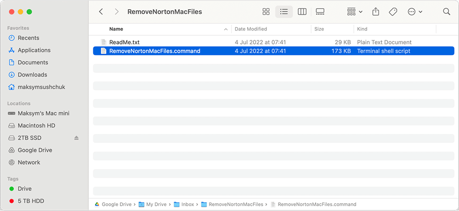The height and width of the screenshot is (211, 459).
Task: Select the ReadMe.txt file row
Action: tap(273, 42)
